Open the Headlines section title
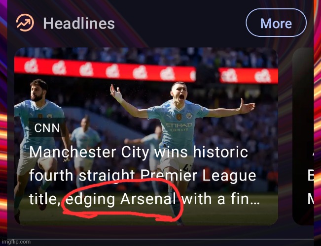Viewport: 321px width, 246px height. [79, 23]
